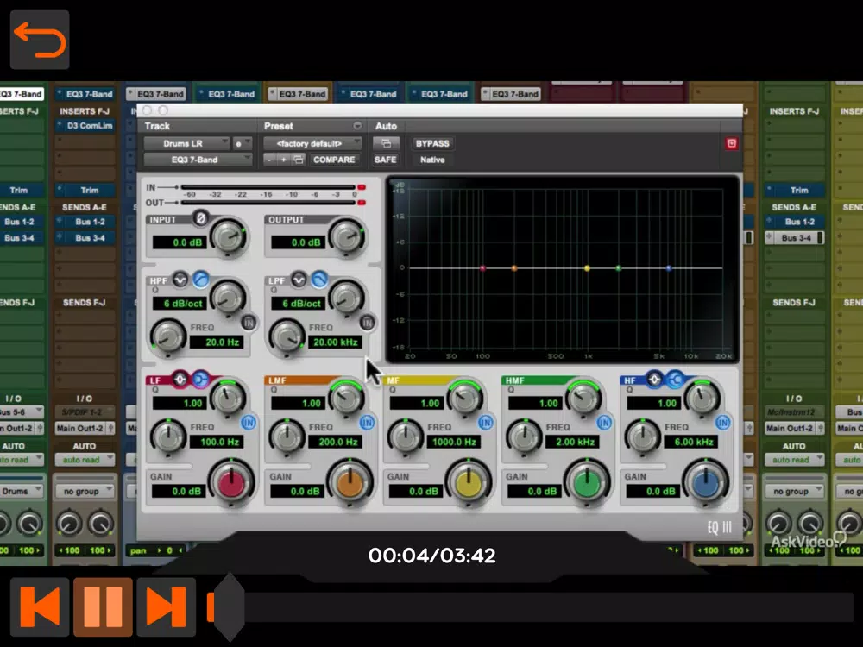
Task: Click Native plugin format label
Action: 432,160
